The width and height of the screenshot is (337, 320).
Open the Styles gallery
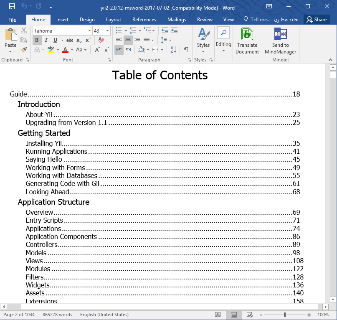click(x=203, y=40)
